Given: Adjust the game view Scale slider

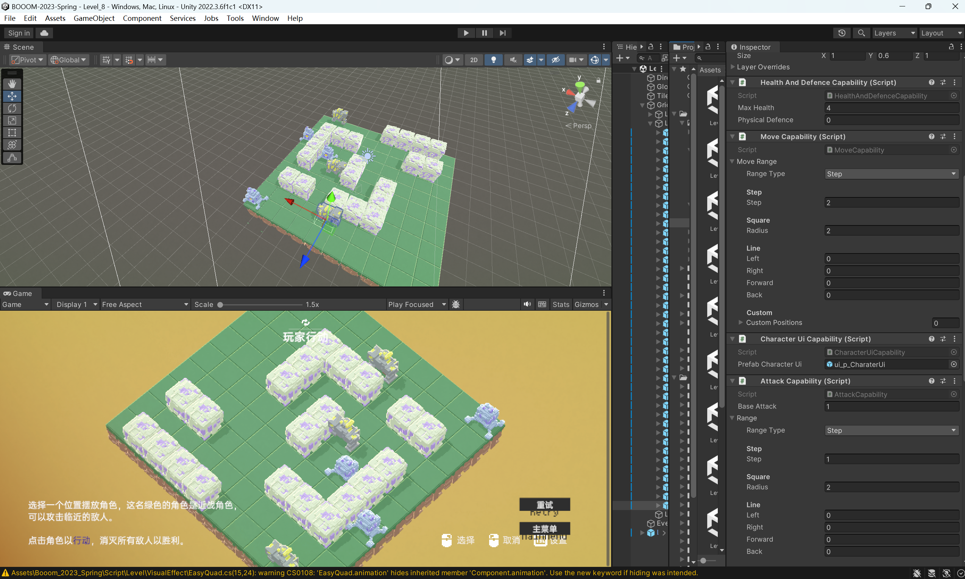Looking at the screenshot, I should [x=220, y=305].
